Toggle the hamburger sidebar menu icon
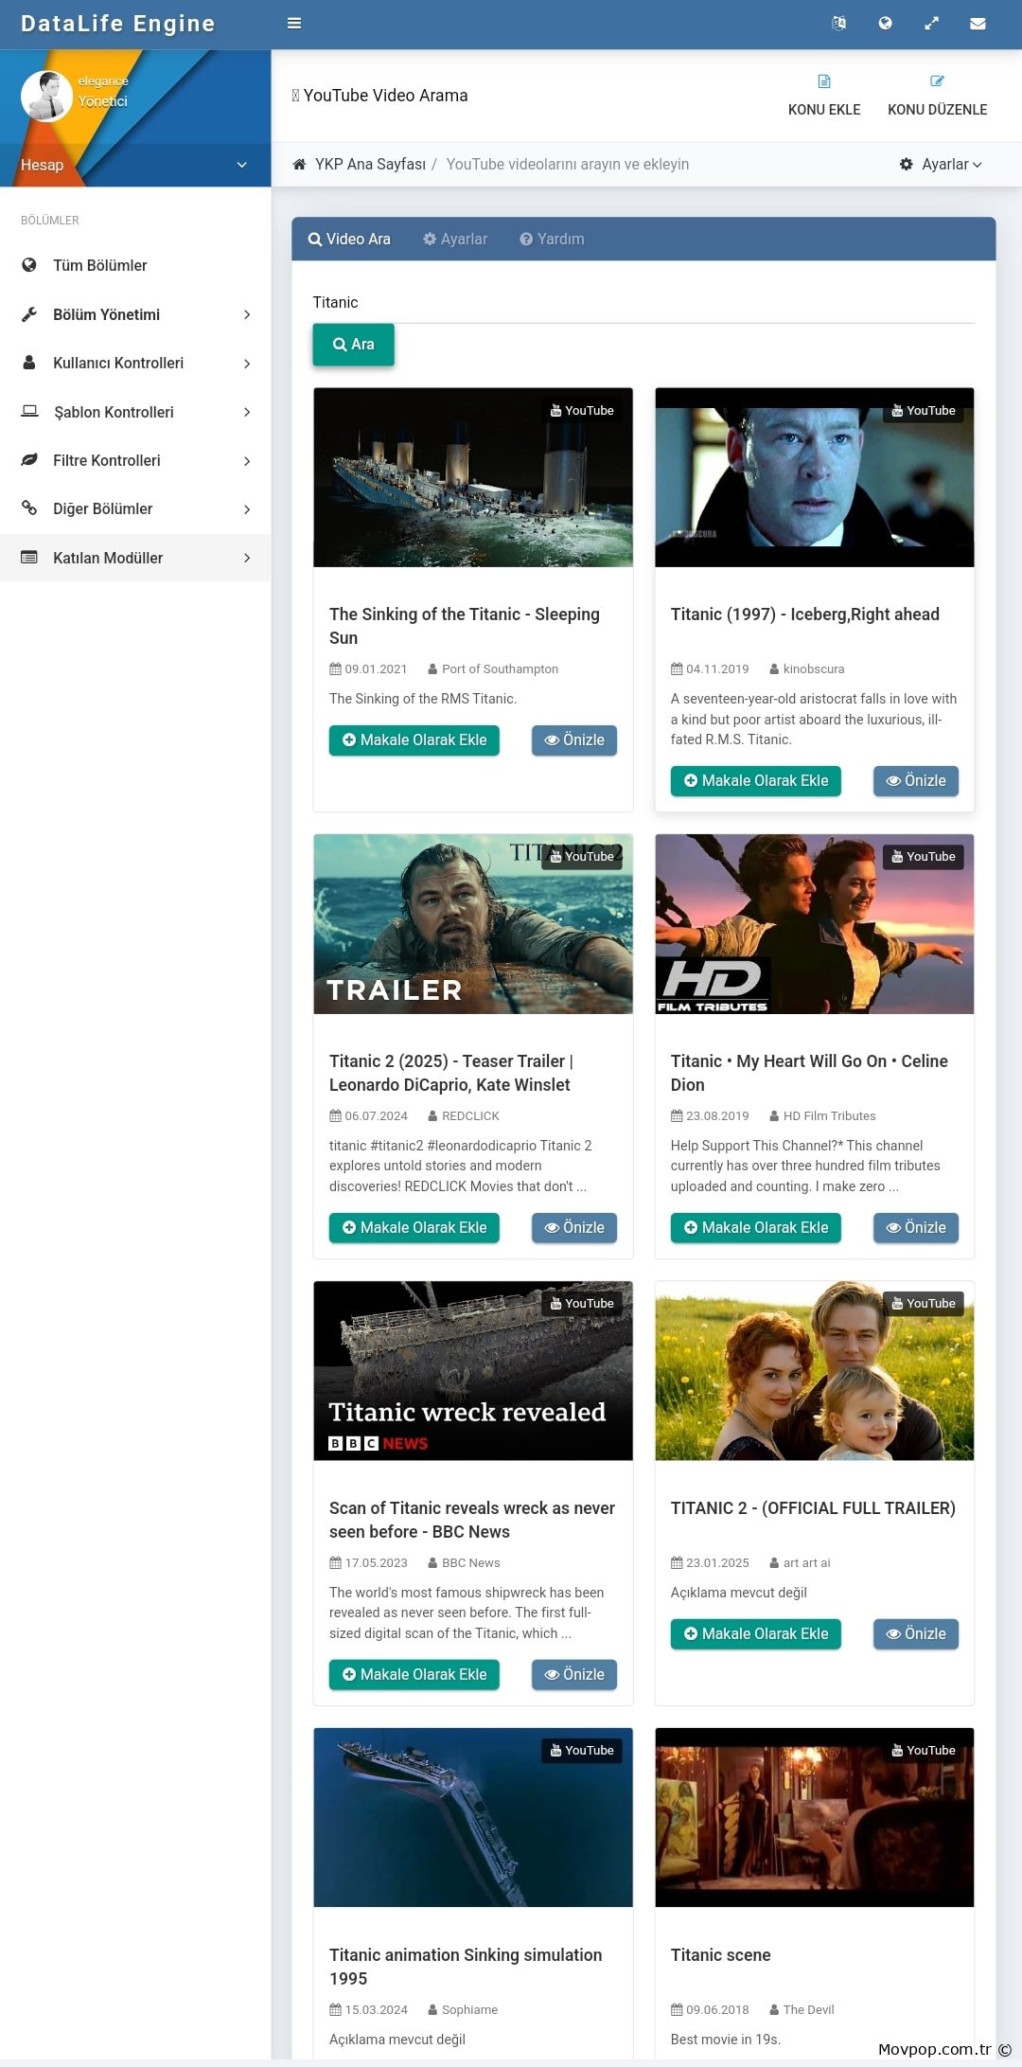Image resolution: width=1022 pixels, height=2067 pixels. 294,23
